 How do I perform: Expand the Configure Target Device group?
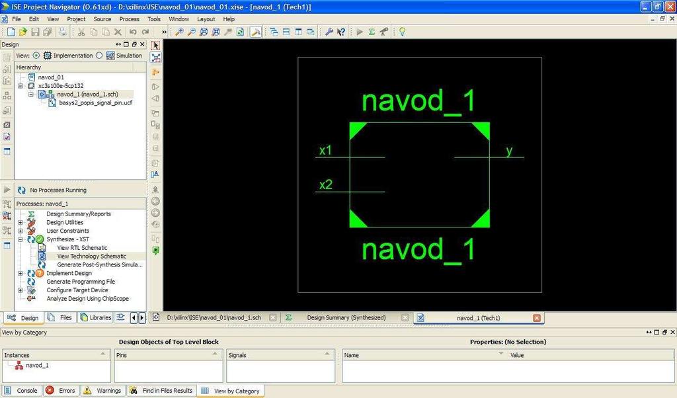[x=20, y=290]
